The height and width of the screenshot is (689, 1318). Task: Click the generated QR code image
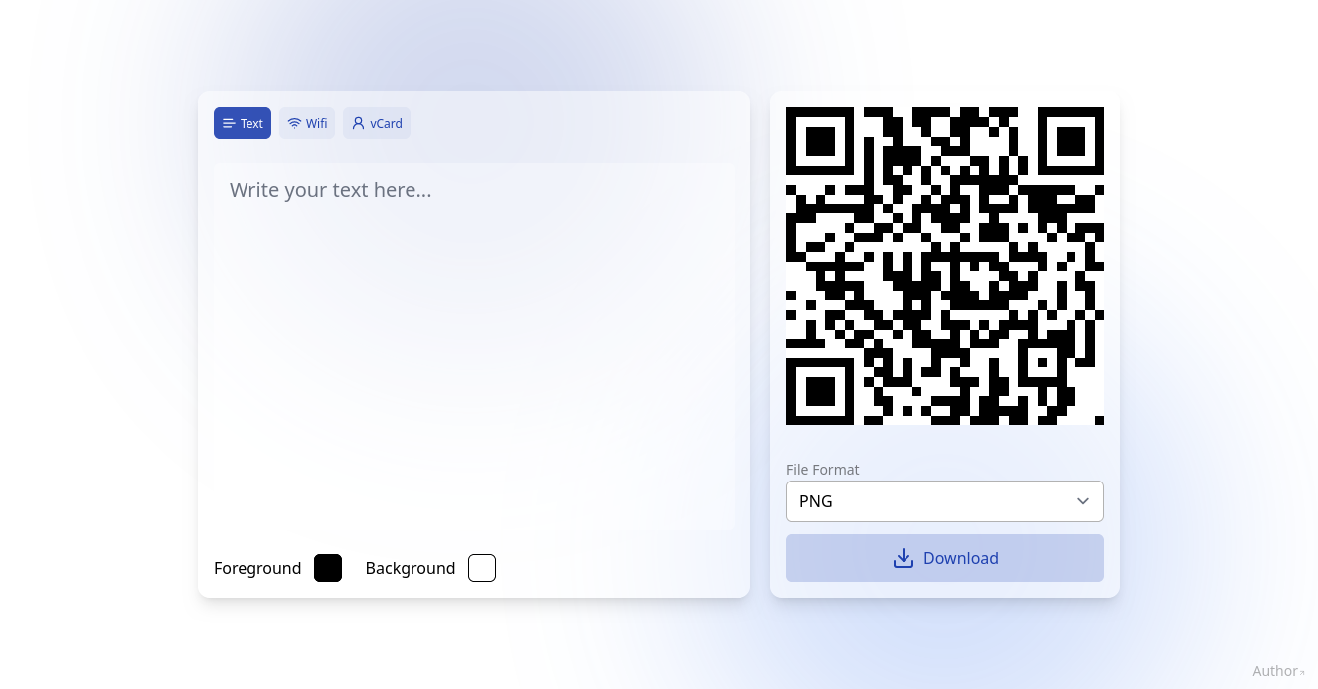click(x=945, y=266)
